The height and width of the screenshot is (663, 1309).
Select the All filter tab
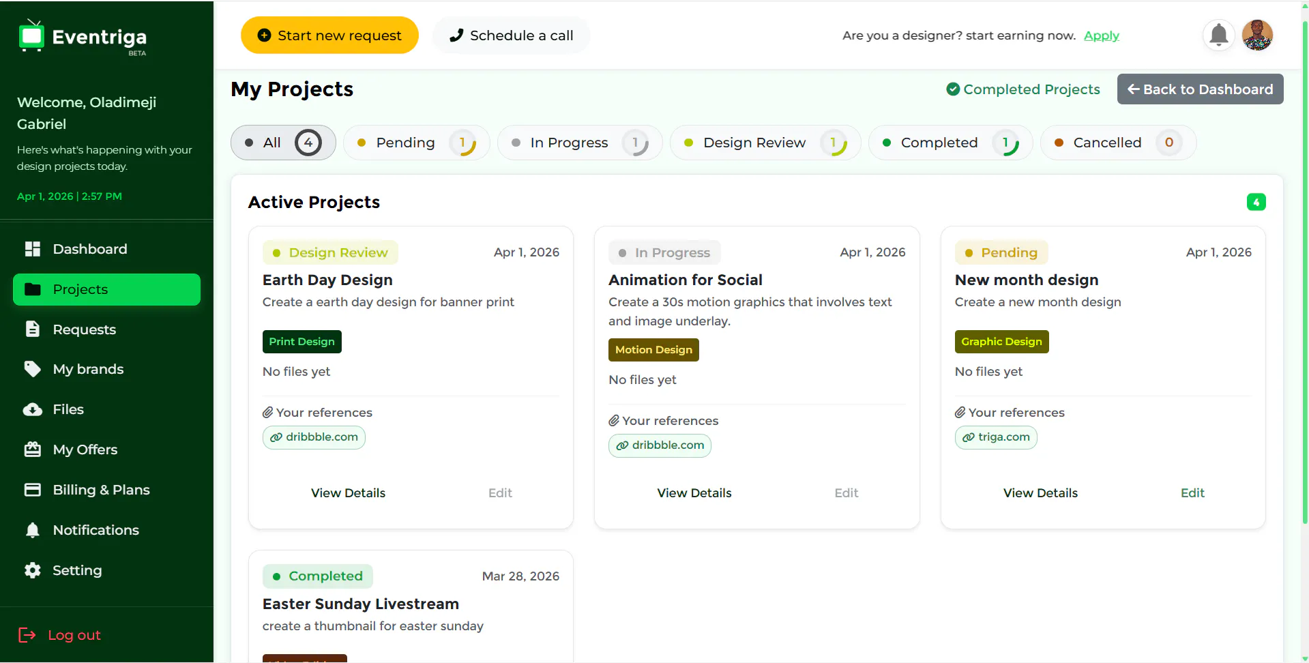(283, 143)
